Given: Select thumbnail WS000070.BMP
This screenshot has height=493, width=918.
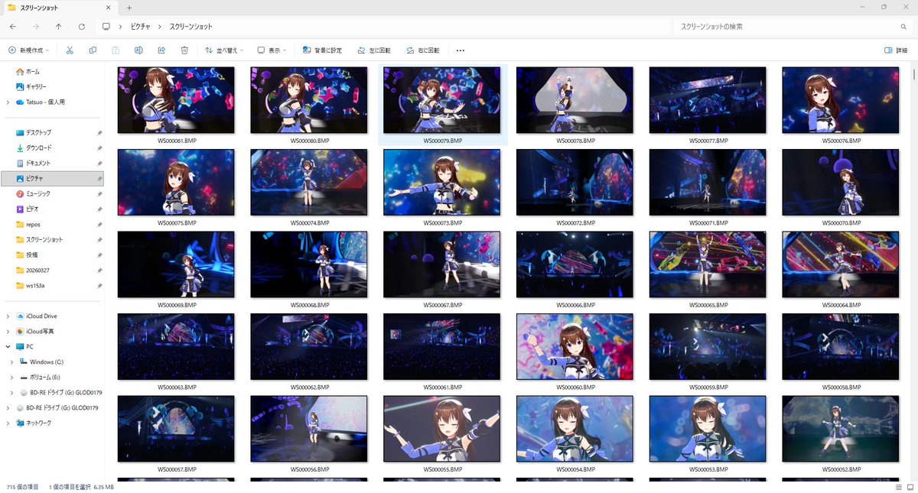Looking at the screenshot, I should (x=841, y=182).
